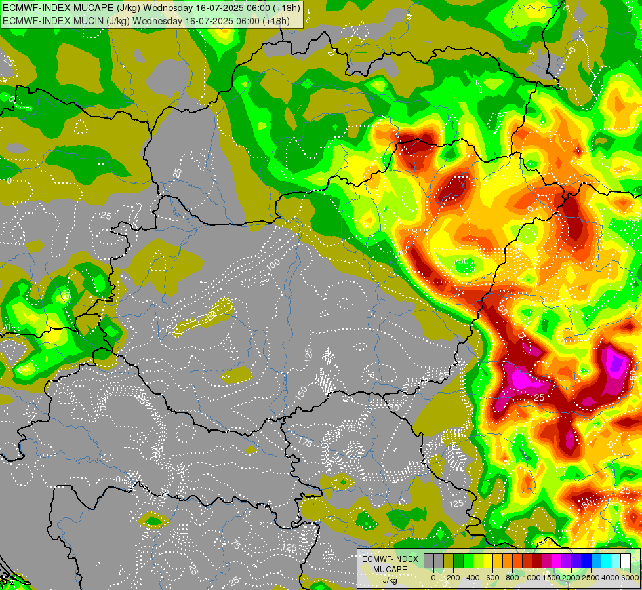The image size is (642, 590).
Task: Click the 175 contour label on map
Action: 305,442
